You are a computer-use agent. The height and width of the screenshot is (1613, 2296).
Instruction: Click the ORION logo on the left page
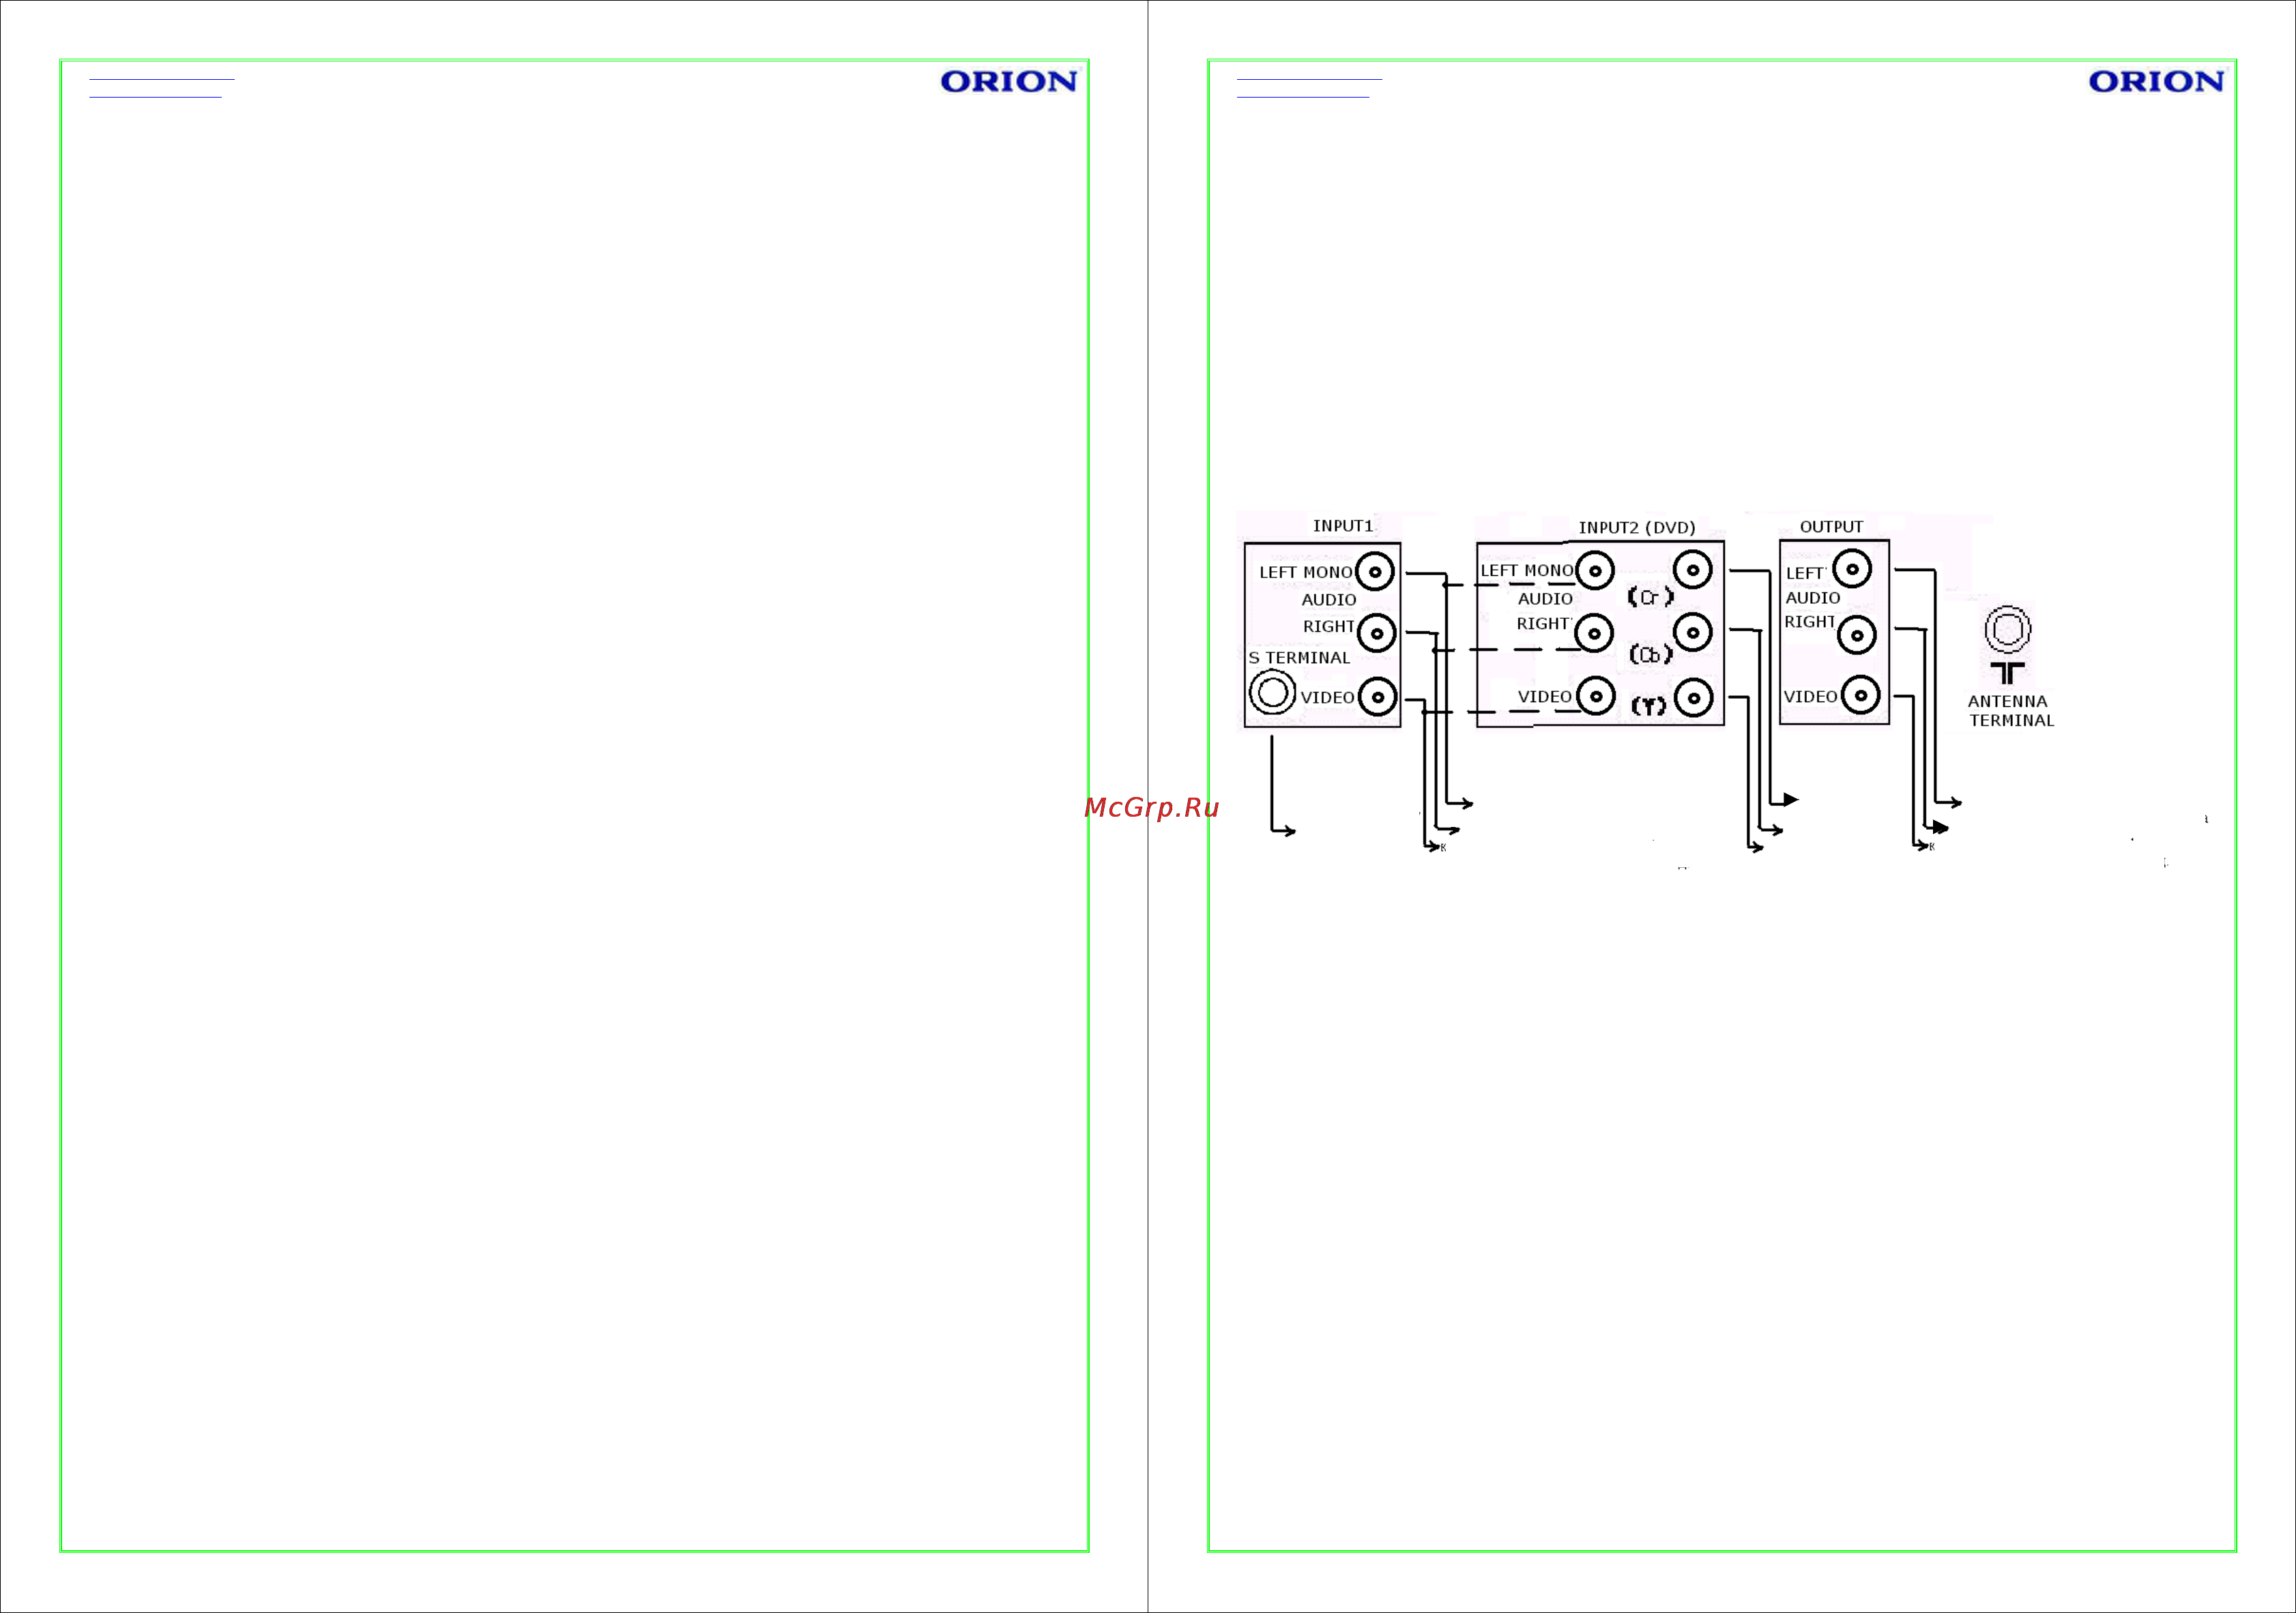tap(1008, 82)
